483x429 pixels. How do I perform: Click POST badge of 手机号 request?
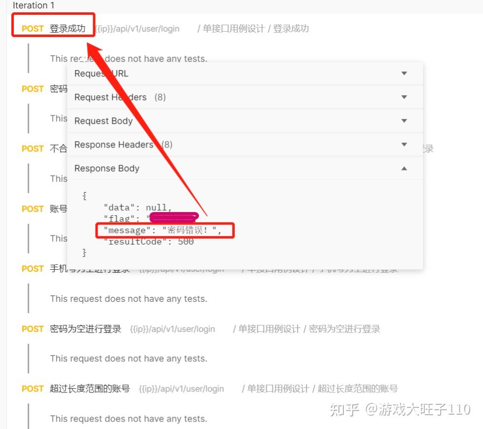[33, 269]
